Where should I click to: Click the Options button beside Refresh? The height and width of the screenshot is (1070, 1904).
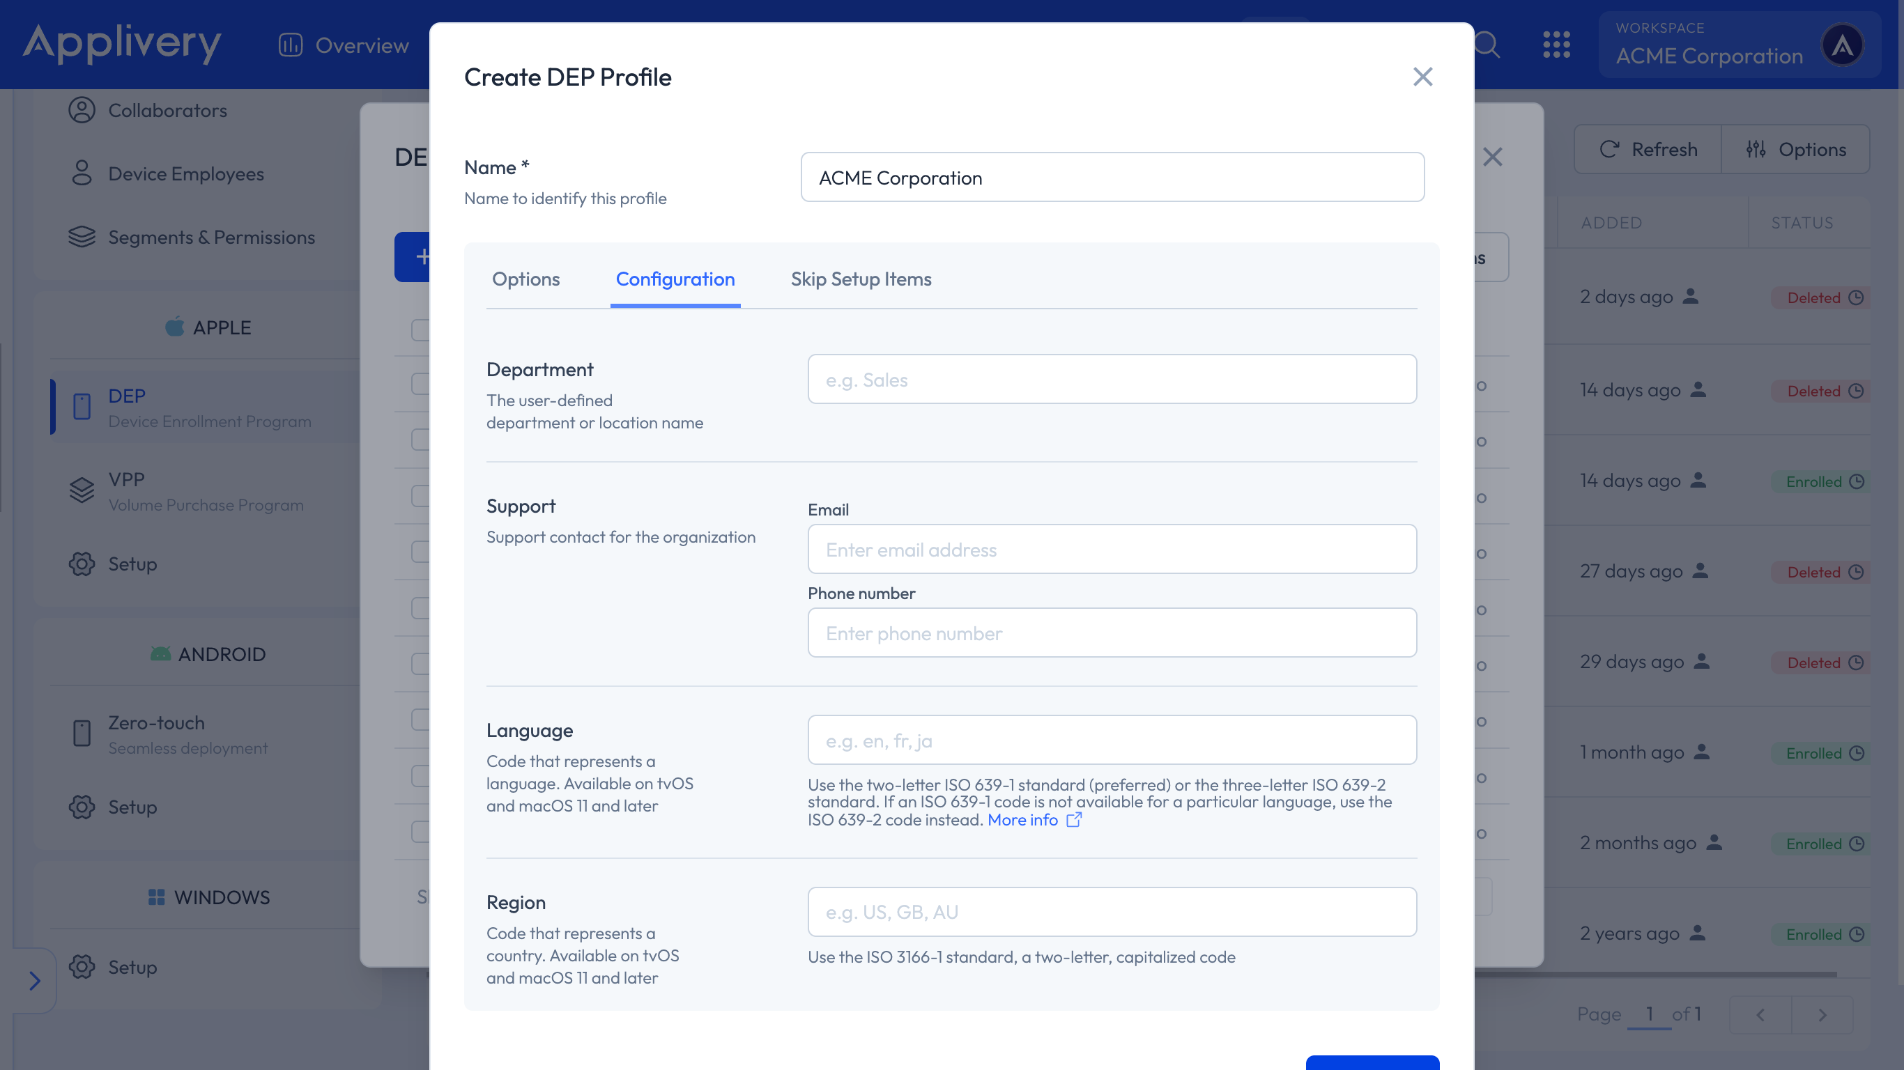[1795, 149]
